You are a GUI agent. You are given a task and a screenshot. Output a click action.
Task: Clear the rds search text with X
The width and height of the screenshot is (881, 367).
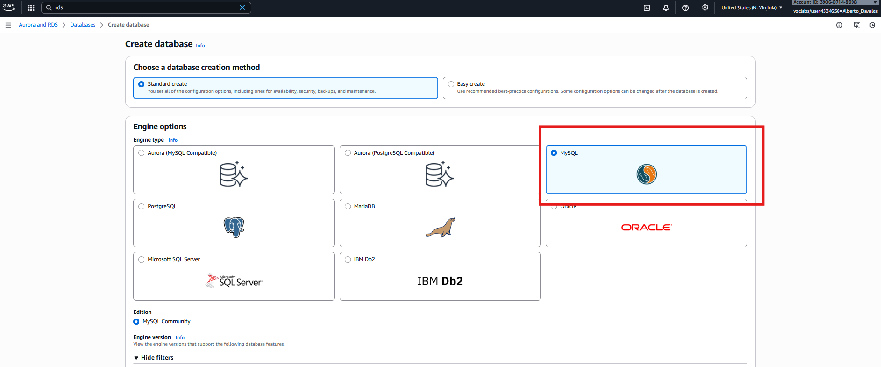point(242,7)
